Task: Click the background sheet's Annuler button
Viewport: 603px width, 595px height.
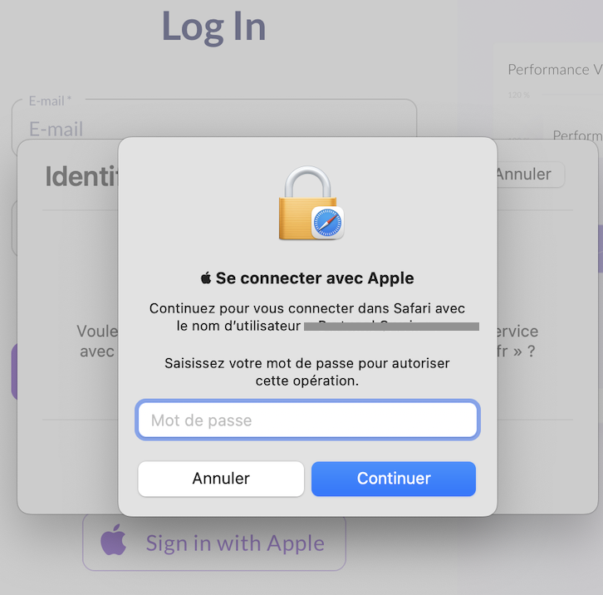Action: (x=525, y=175)
